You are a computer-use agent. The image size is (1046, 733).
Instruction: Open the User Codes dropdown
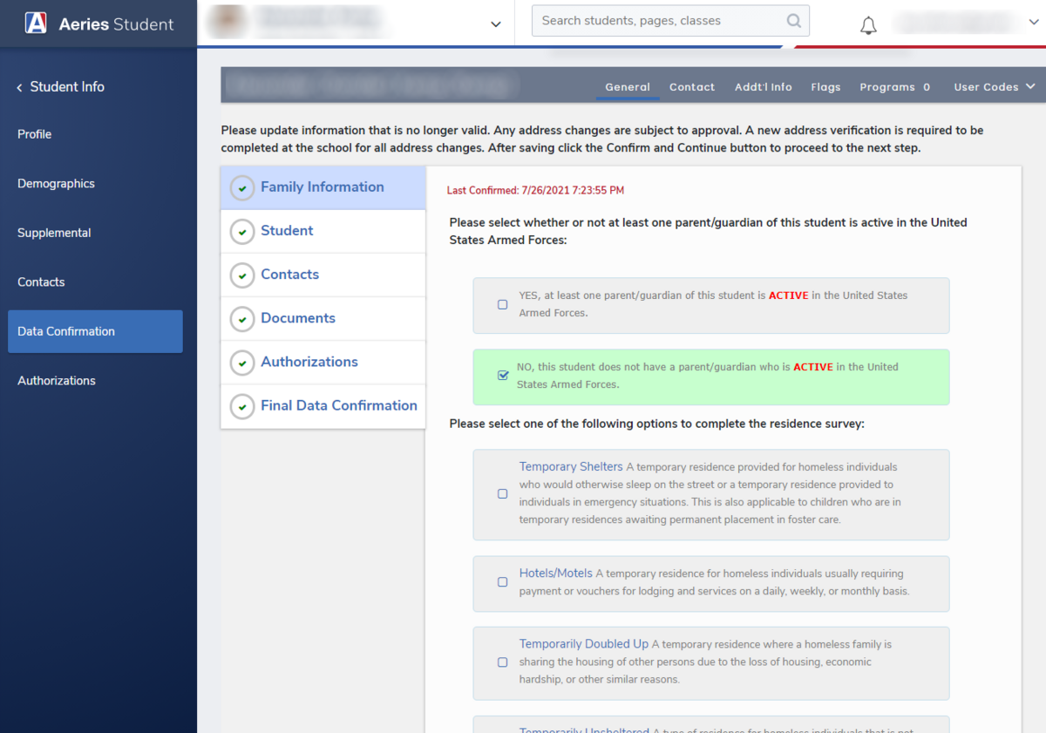994,86
